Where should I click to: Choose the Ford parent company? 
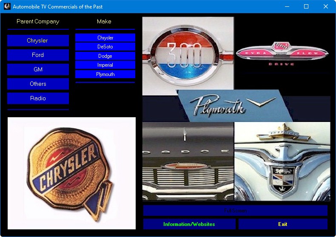38,55
